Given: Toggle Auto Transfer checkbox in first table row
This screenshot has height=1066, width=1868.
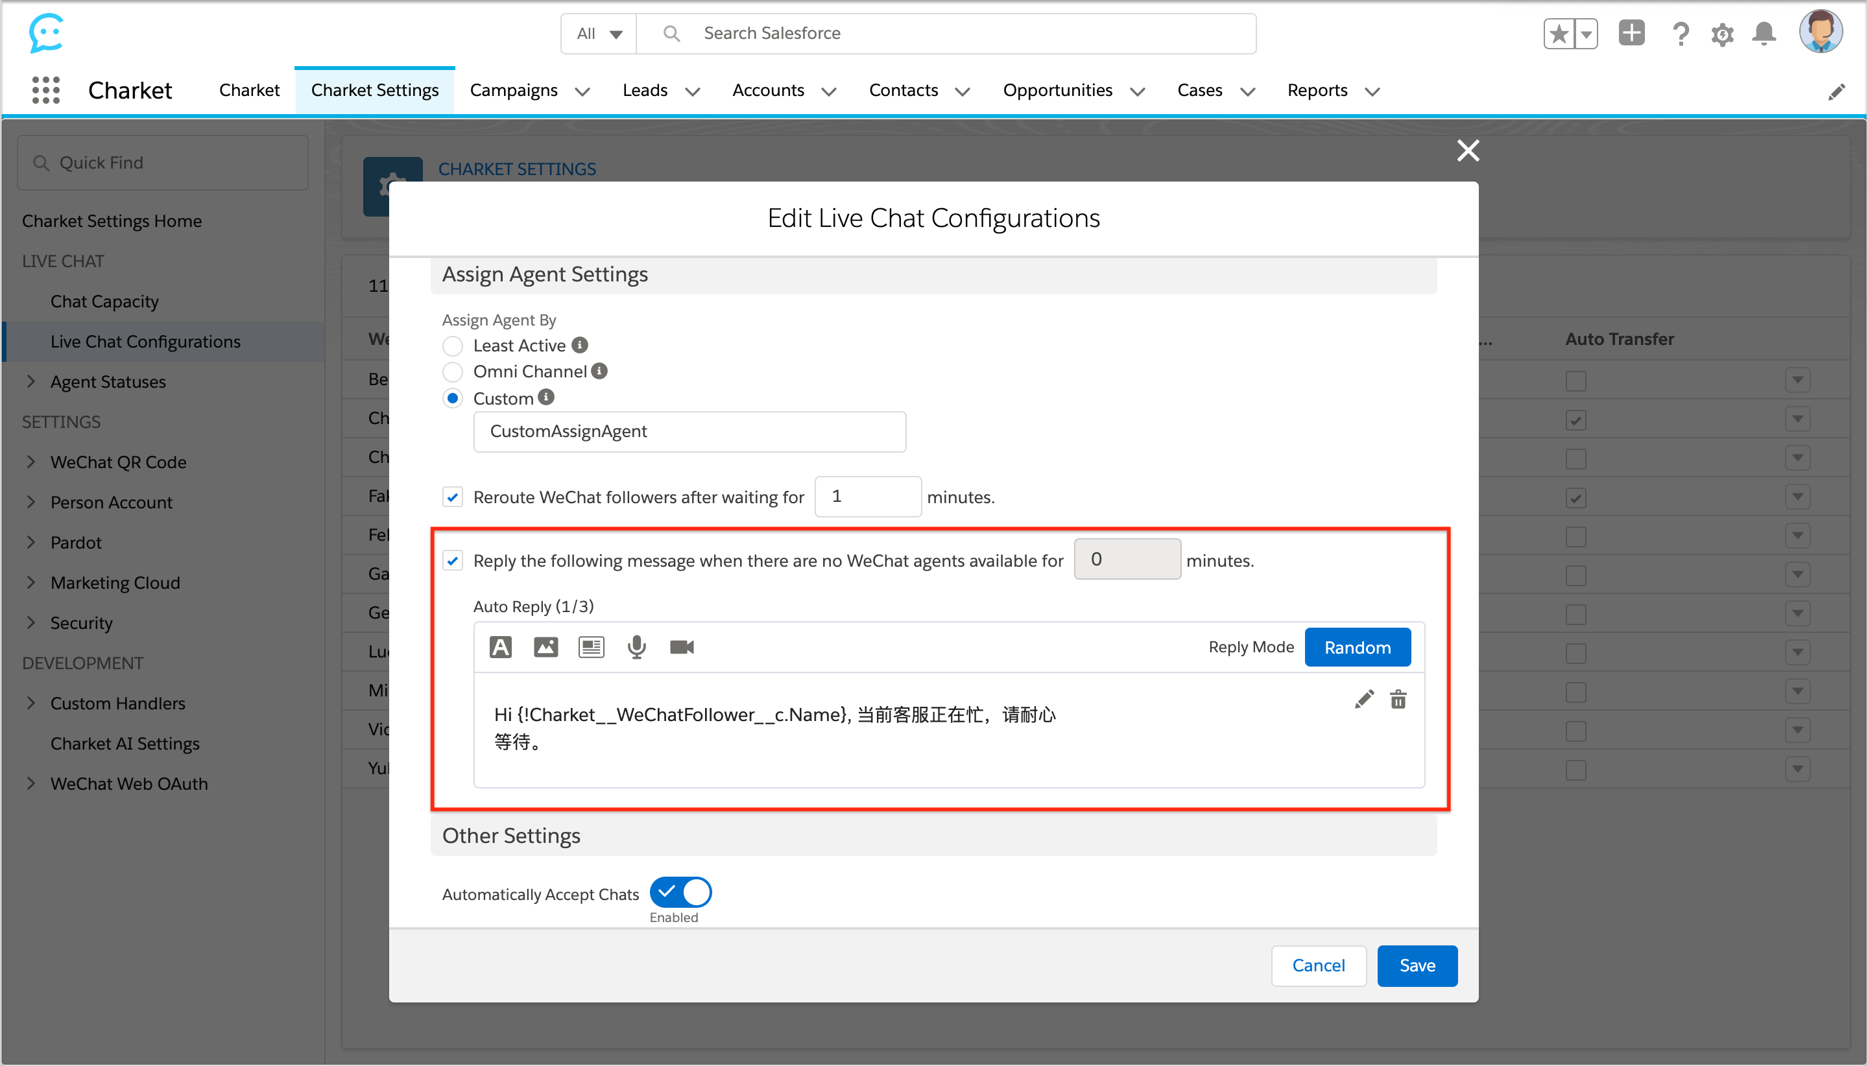Looking at the screenshot, I should tap(1576, 381).
